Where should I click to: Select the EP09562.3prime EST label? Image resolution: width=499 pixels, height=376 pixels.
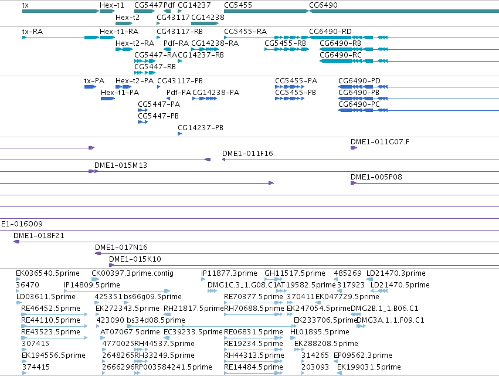point(363,355)
